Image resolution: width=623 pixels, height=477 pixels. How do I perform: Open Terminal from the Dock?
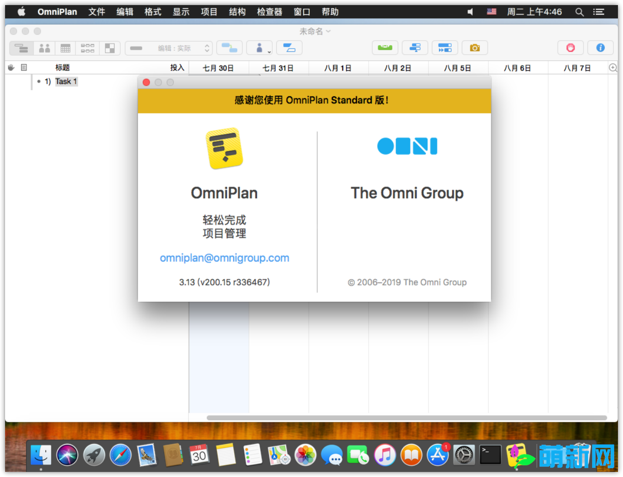(491, 455)
